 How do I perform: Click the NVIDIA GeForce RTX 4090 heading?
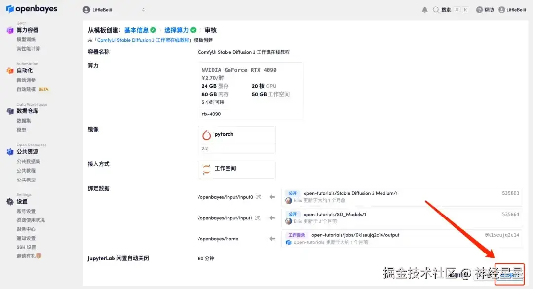pyautogui.click(x=239, y=70)
